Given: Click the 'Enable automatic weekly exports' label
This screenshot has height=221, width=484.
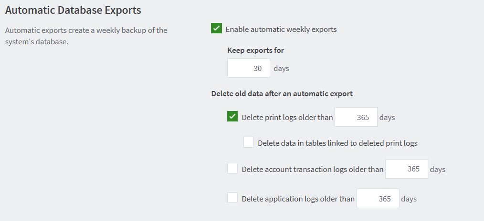Looking at the screenshot, I should pyautogui.click(x=281, y=30).
